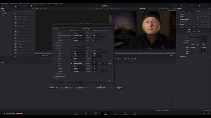The height and width of the screenshot is (118, 211).
Task: Expand GreyBackground in macro editor tree
Action: pyautogui.click(x=54, y=44)
